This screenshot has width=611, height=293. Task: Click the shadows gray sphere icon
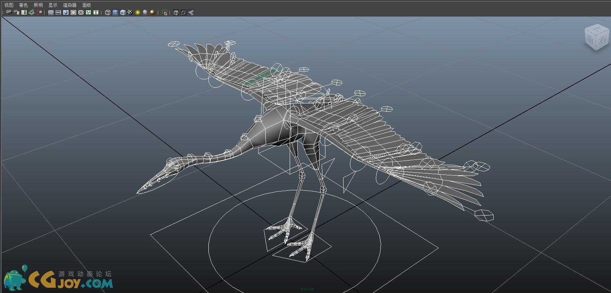145,12
